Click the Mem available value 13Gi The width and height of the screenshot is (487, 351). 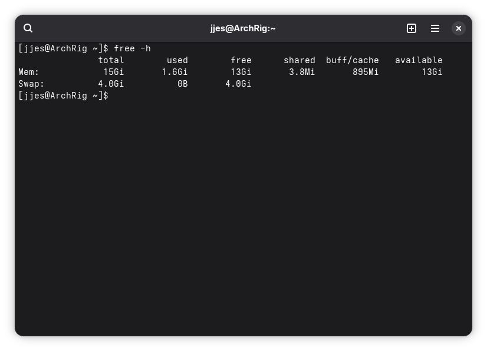tap(432, 72)
